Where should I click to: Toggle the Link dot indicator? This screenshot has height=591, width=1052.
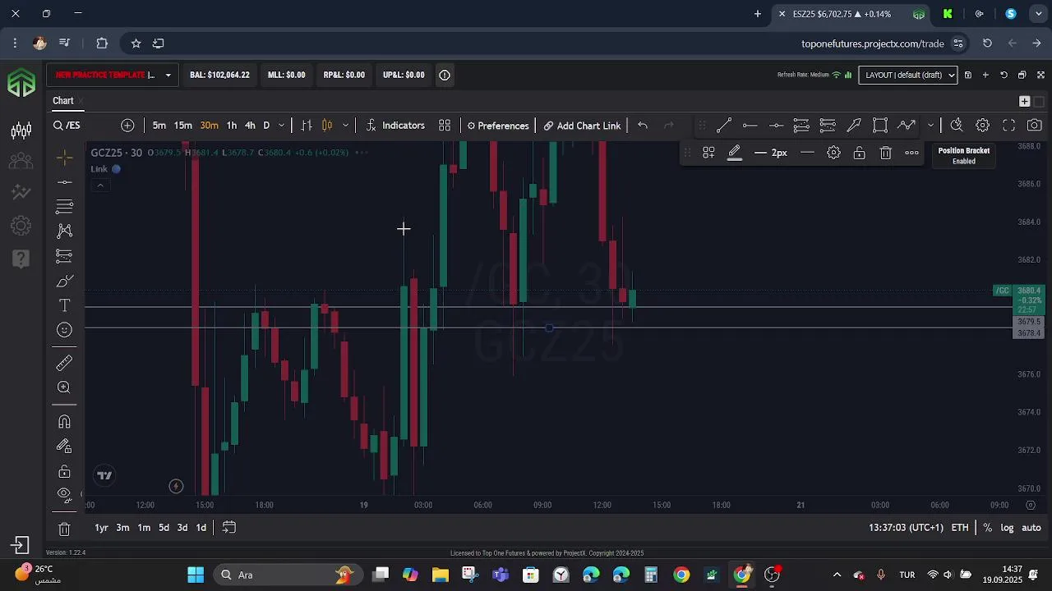pos(117,169)
